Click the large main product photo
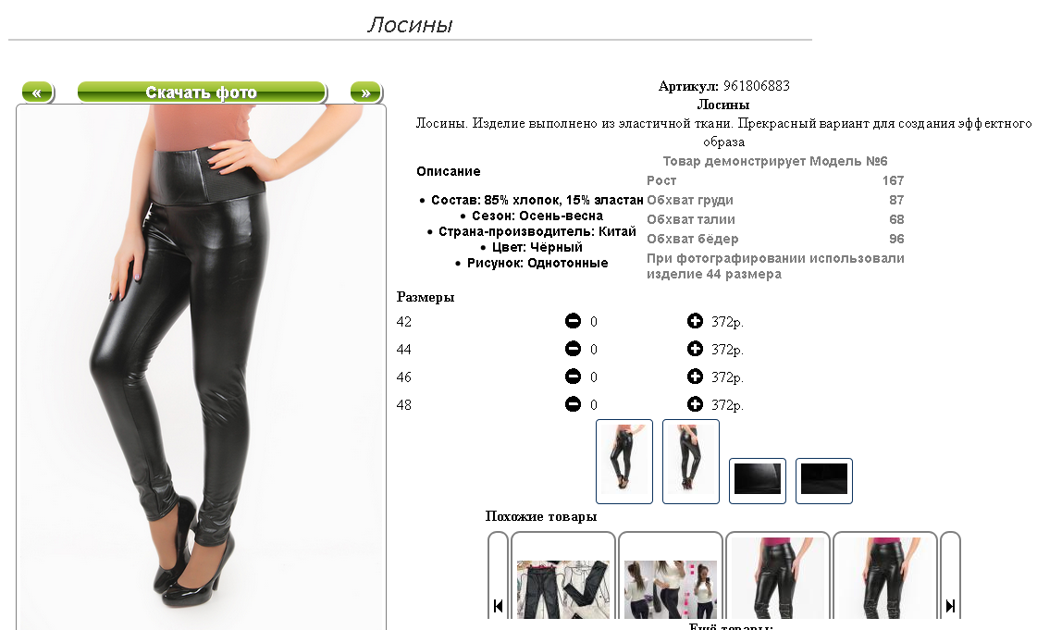The image size is (1037, 630). tap(201, 367)
